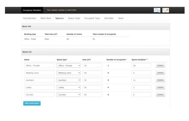Viewport: 189px width, 121px height.
Task: Click the right logo in the header bar
Action: coord(166,10)
